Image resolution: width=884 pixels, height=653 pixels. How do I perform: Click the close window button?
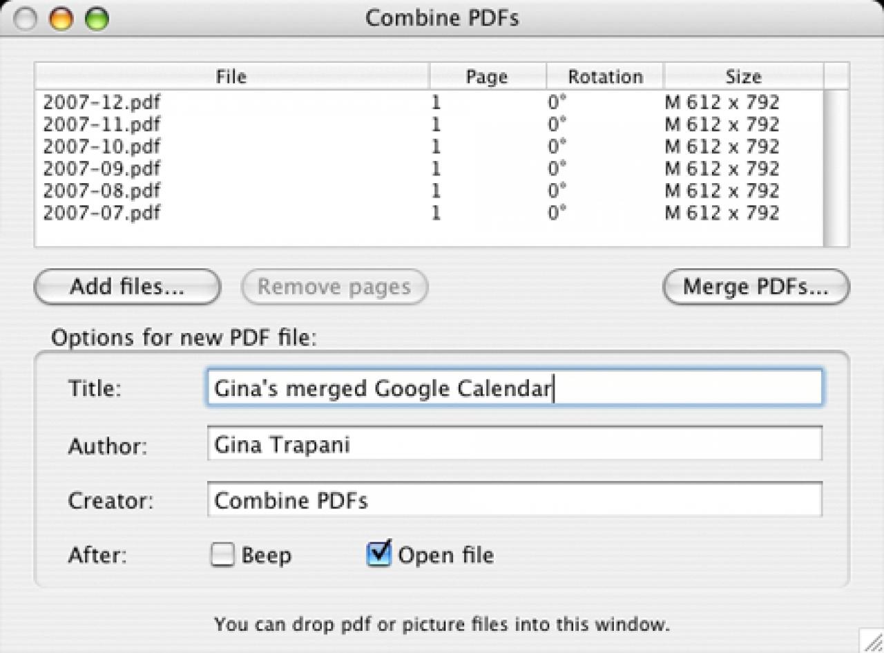coord(26,19)
